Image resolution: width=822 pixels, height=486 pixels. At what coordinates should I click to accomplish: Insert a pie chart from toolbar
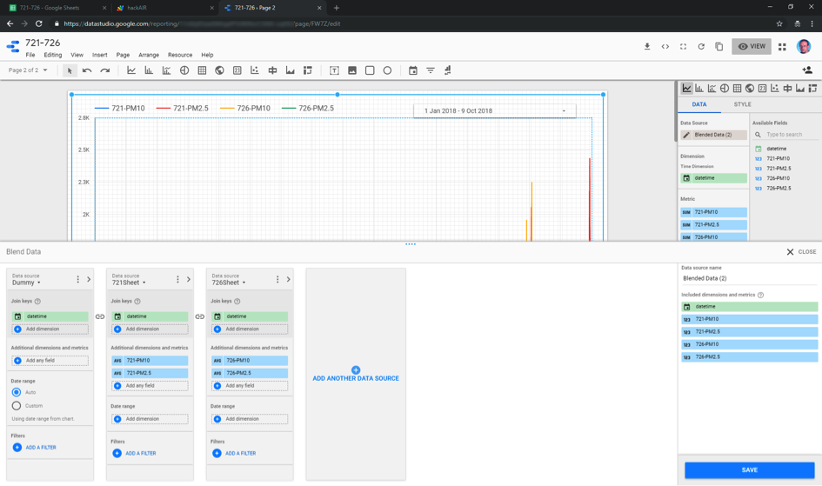pos(184,70)
